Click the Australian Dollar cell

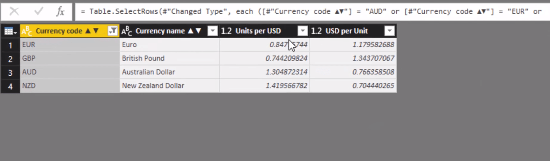click(170, 72)
